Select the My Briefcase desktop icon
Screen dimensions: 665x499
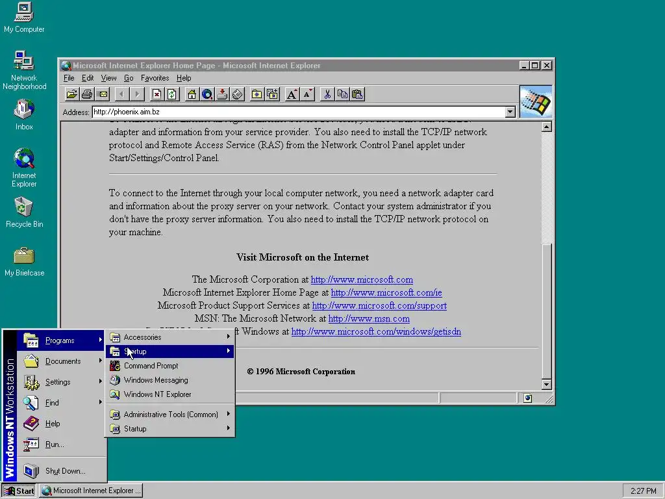coord(24,262)
